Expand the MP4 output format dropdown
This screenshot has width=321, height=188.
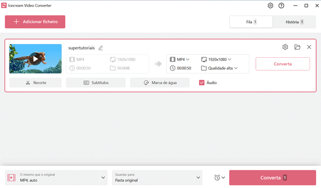click(180, 59)
